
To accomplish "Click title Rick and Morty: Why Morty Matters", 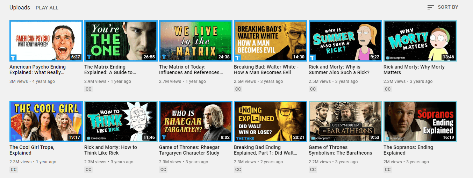I will click(414, 70).
